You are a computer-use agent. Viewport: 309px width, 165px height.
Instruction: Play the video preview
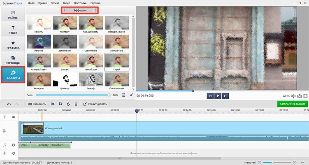pos(218,96)
